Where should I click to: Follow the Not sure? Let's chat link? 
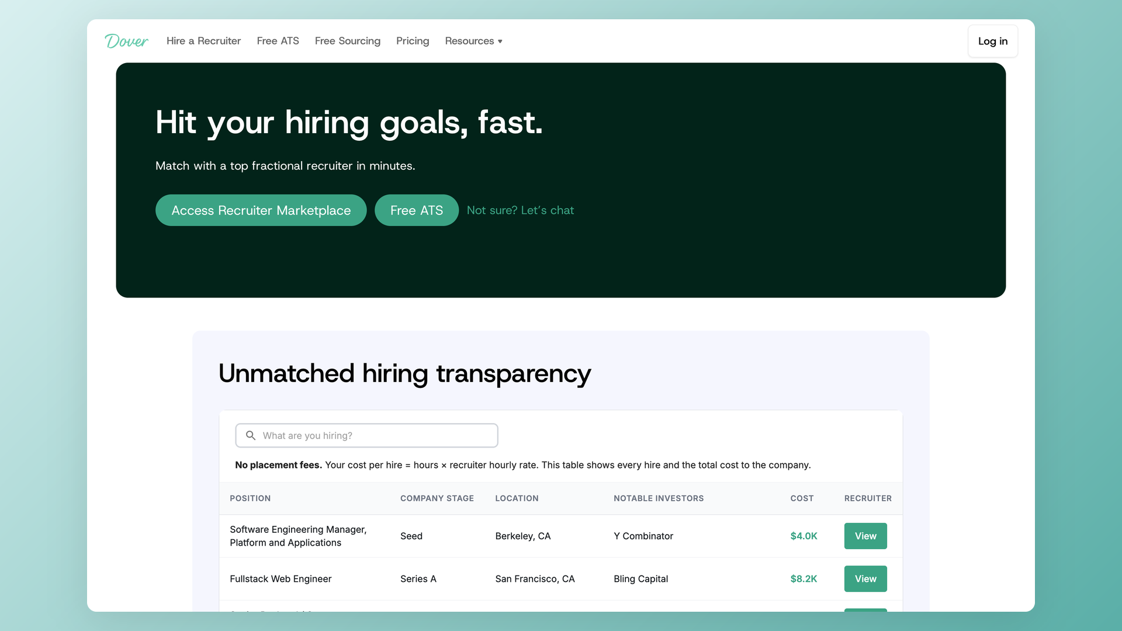click(520, 210)
